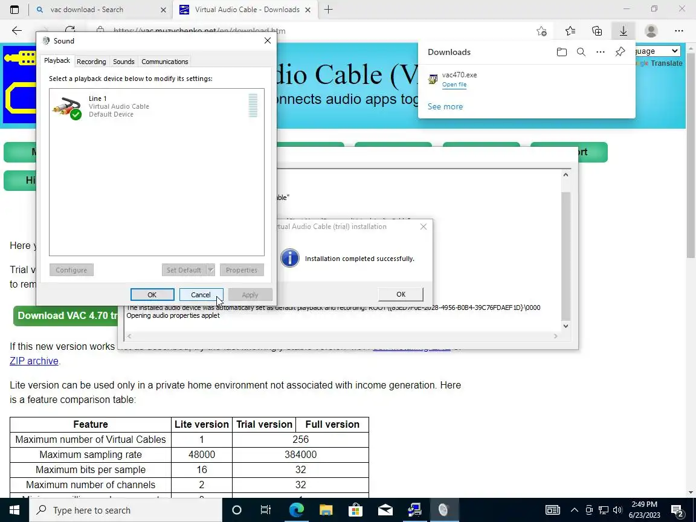
Task: Open Edge Settings and more menu
Action: tap(678, 31)
